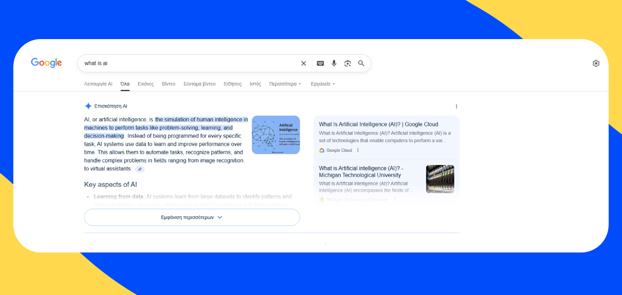The height and width of the screenshot is (295, 622).
Task: Open three-dot menu beside Google Cloud source
Action: coord(357,150)
